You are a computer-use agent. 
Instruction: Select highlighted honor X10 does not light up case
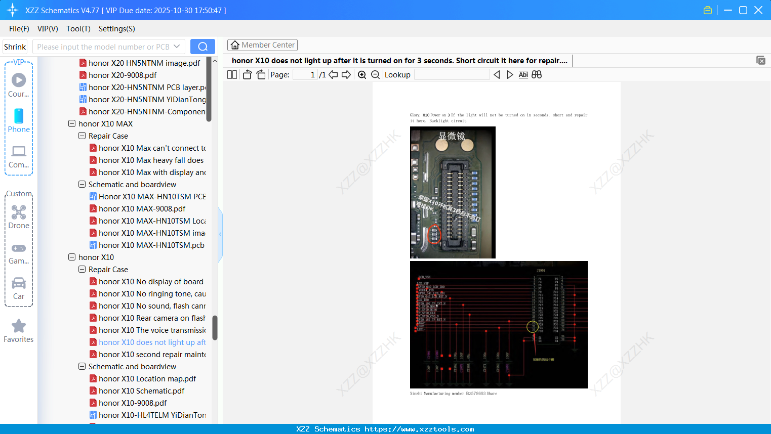152,342
